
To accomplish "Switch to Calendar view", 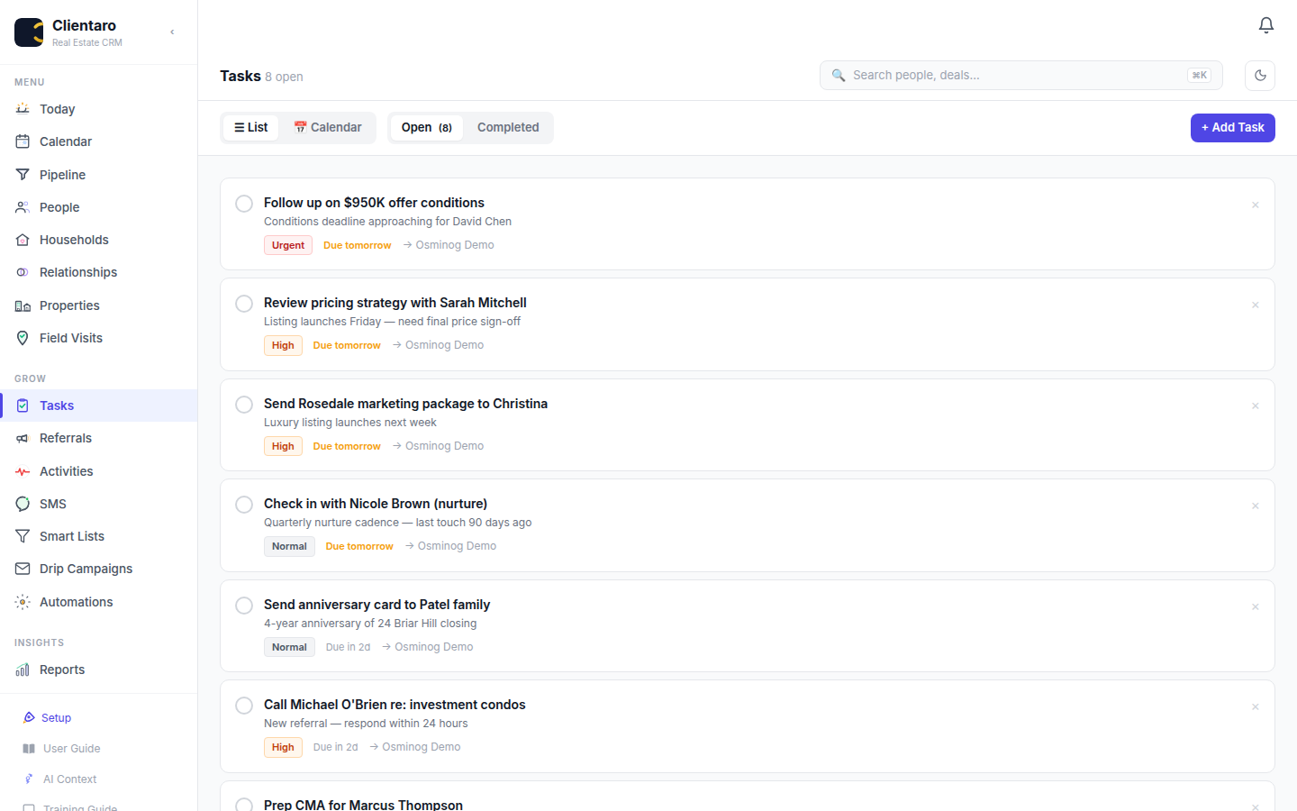I will (x=328, y=127).
